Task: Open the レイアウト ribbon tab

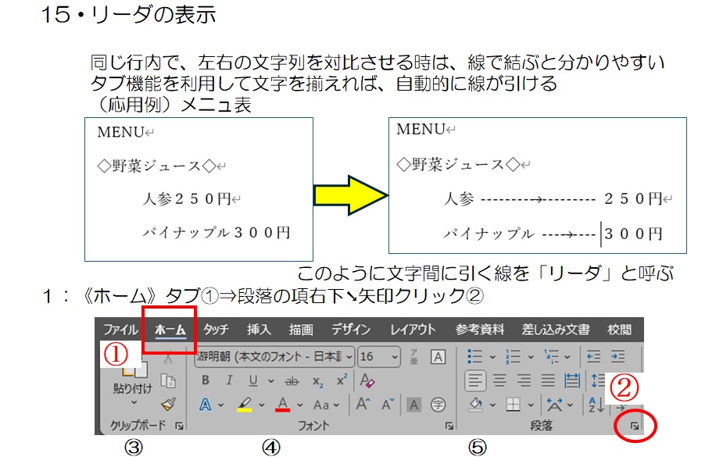Action: click(x=413, y=330)
